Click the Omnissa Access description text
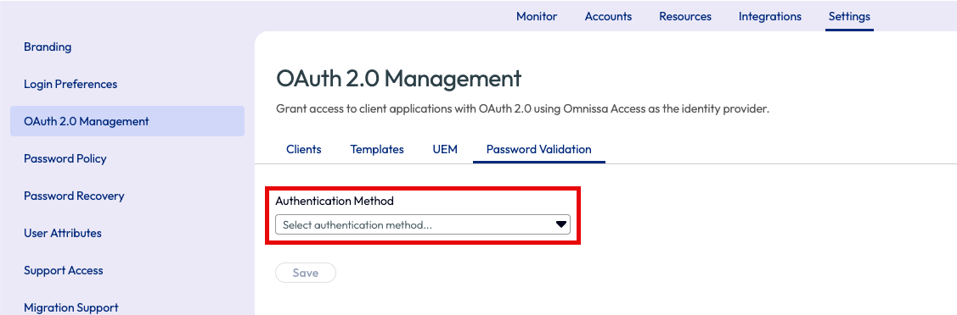This screenshot has height=315, width=957. coord(522,109)
